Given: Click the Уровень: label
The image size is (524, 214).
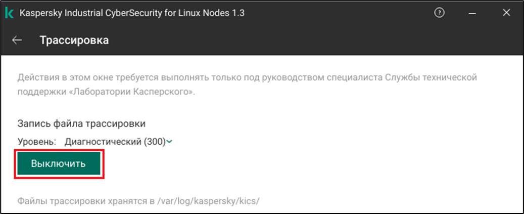Looking at the screenshot, I should [37, 142].
